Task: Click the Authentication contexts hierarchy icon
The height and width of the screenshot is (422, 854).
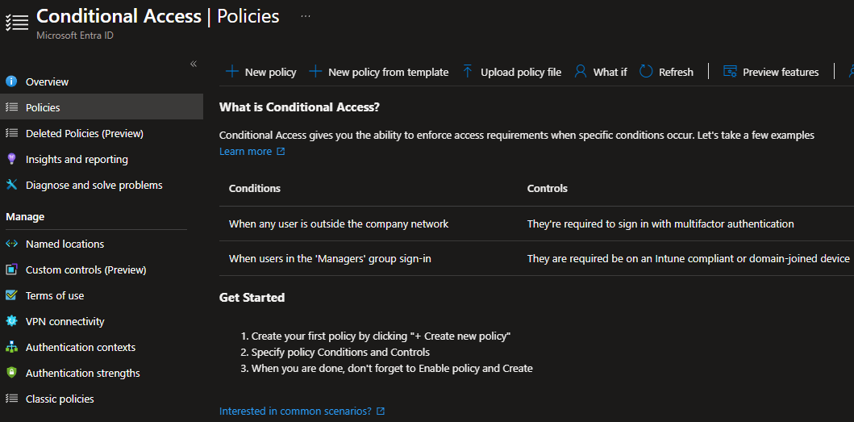Action: coord(11,347)
